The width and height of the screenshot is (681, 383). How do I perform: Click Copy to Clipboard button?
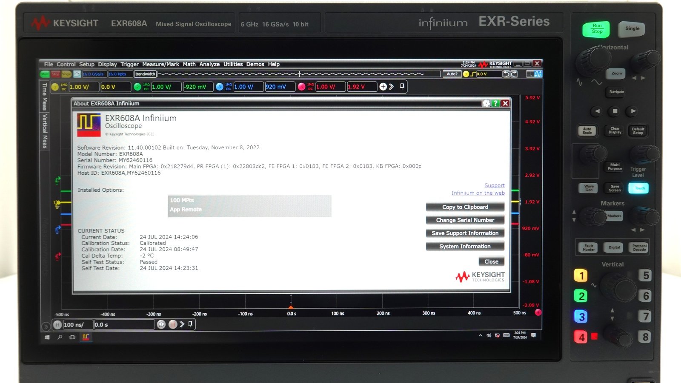pos(465,207)
